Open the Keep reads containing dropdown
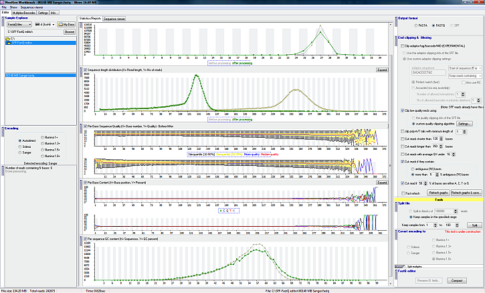Screen dimensions: 485x293 pyautogui.click(x=465, y=76)
